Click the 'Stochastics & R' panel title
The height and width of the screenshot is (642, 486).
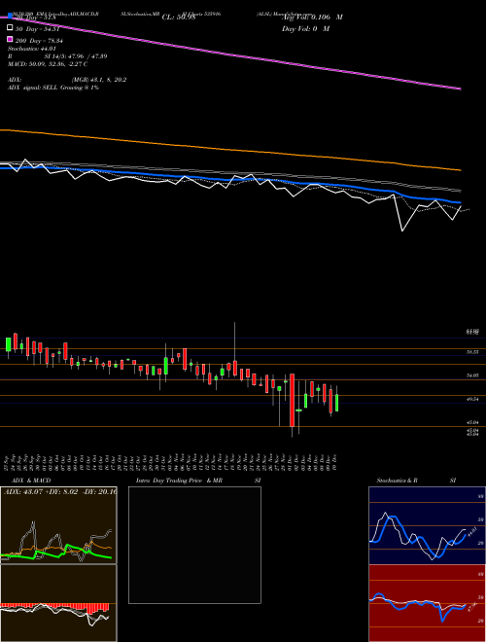[398, 481]
